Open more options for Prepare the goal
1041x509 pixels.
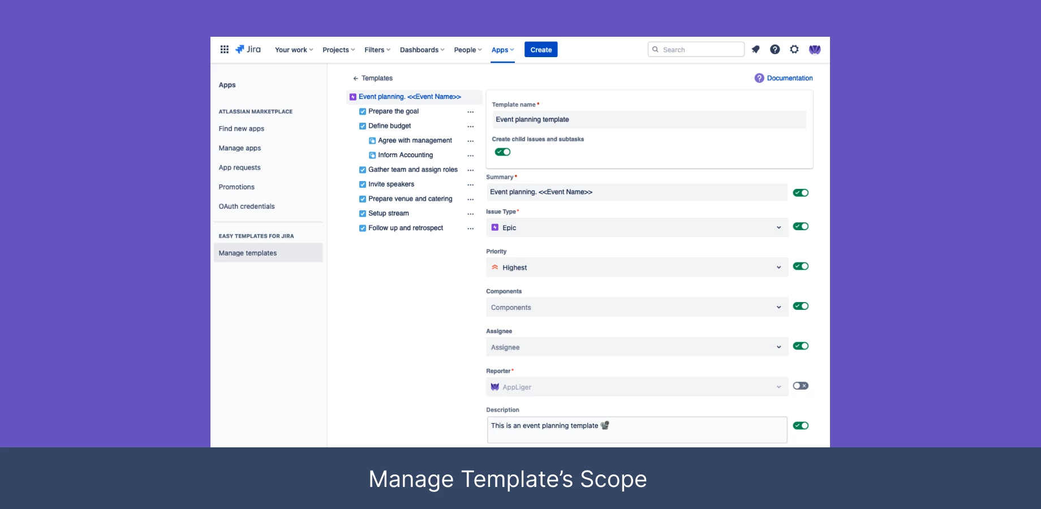[470, 112]
